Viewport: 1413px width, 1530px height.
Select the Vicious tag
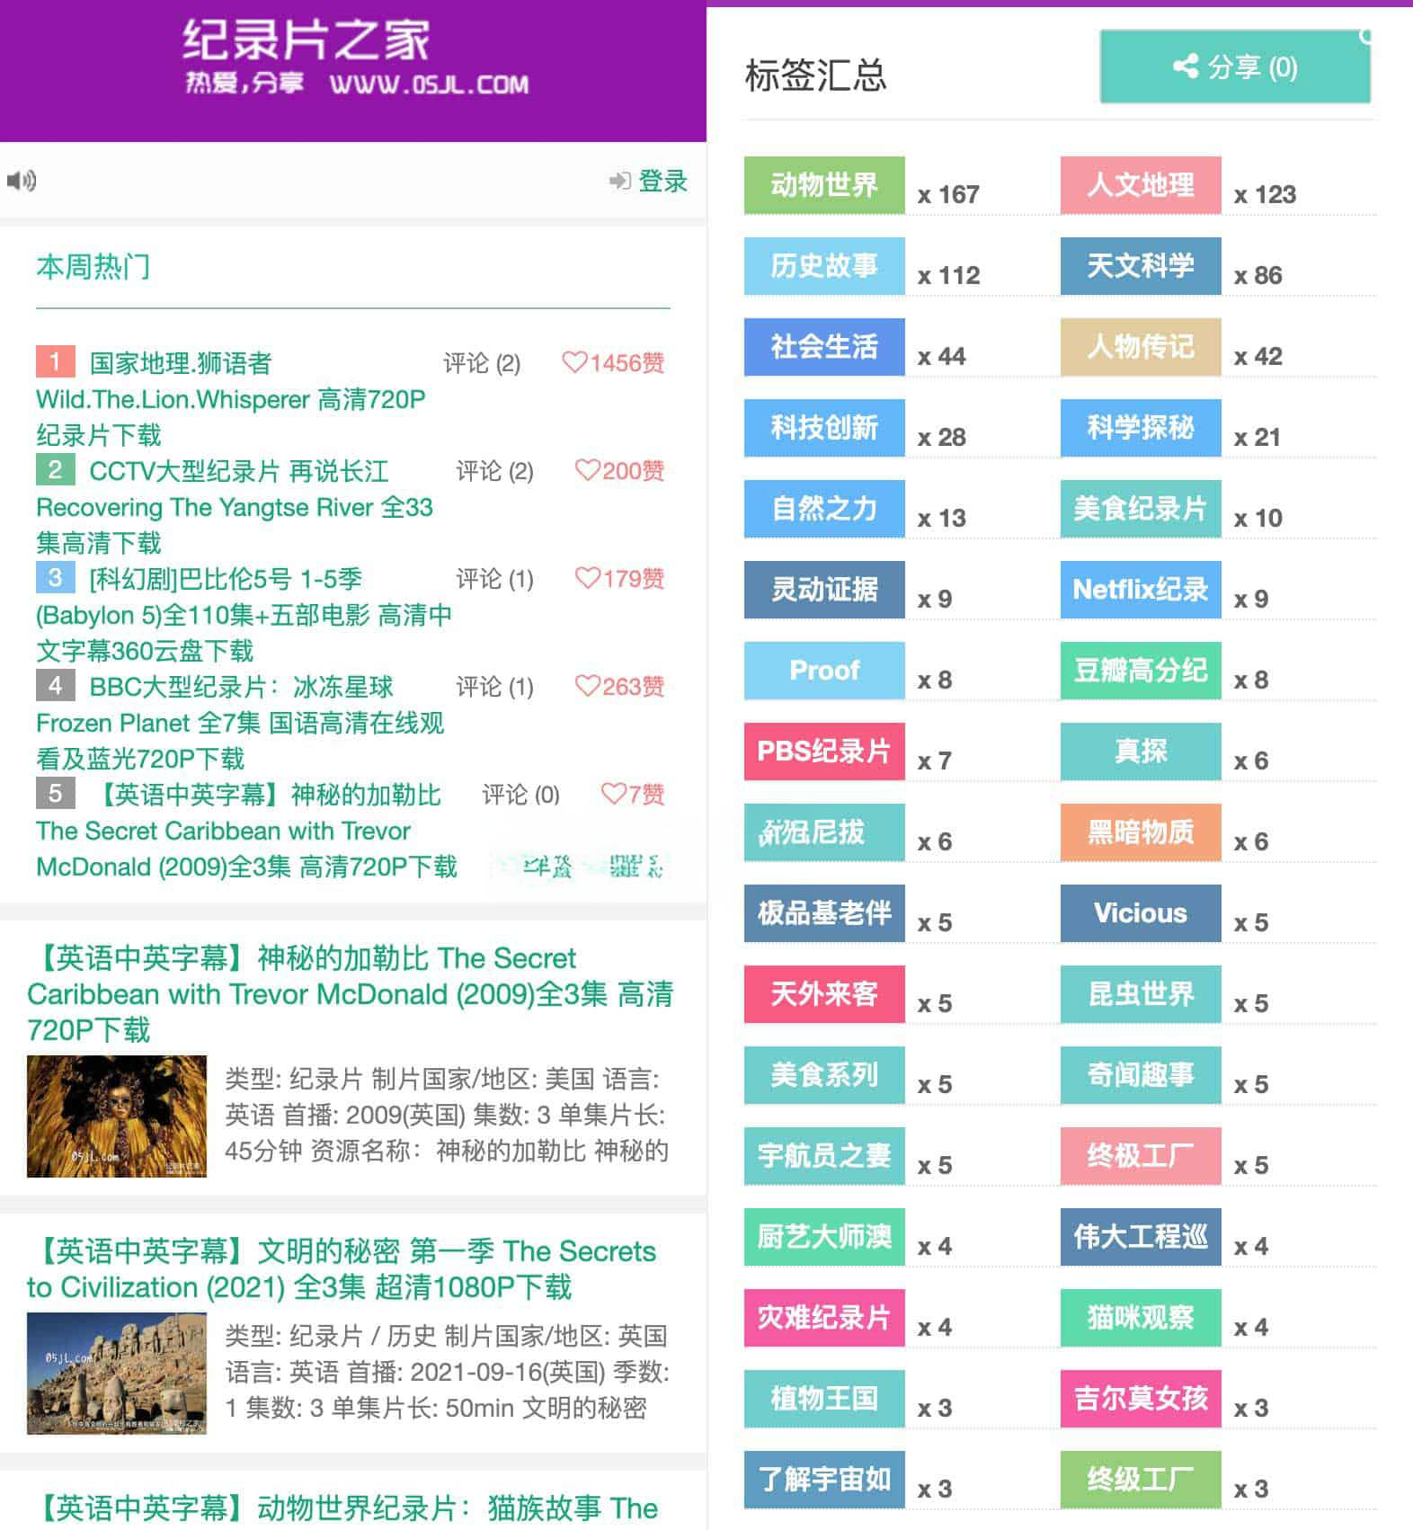1141,913
